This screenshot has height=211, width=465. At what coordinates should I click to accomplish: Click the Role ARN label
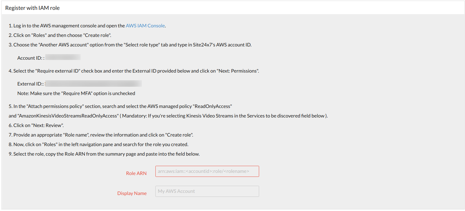point(136,173)
